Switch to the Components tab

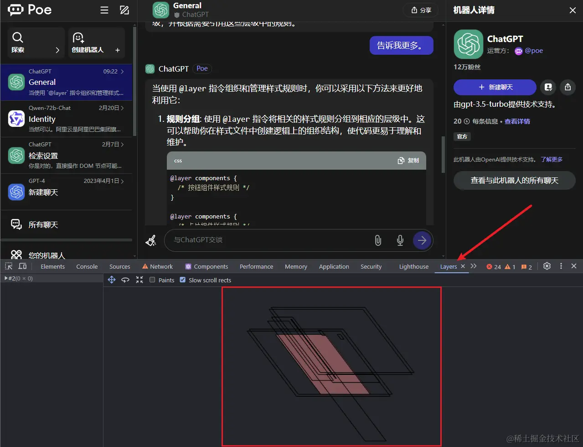click(x=206, y=267)
